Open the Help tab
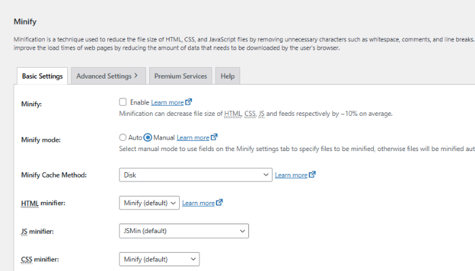Image resolution: width=475 pixels, height=271 pixels. click(x=228, y=76)
